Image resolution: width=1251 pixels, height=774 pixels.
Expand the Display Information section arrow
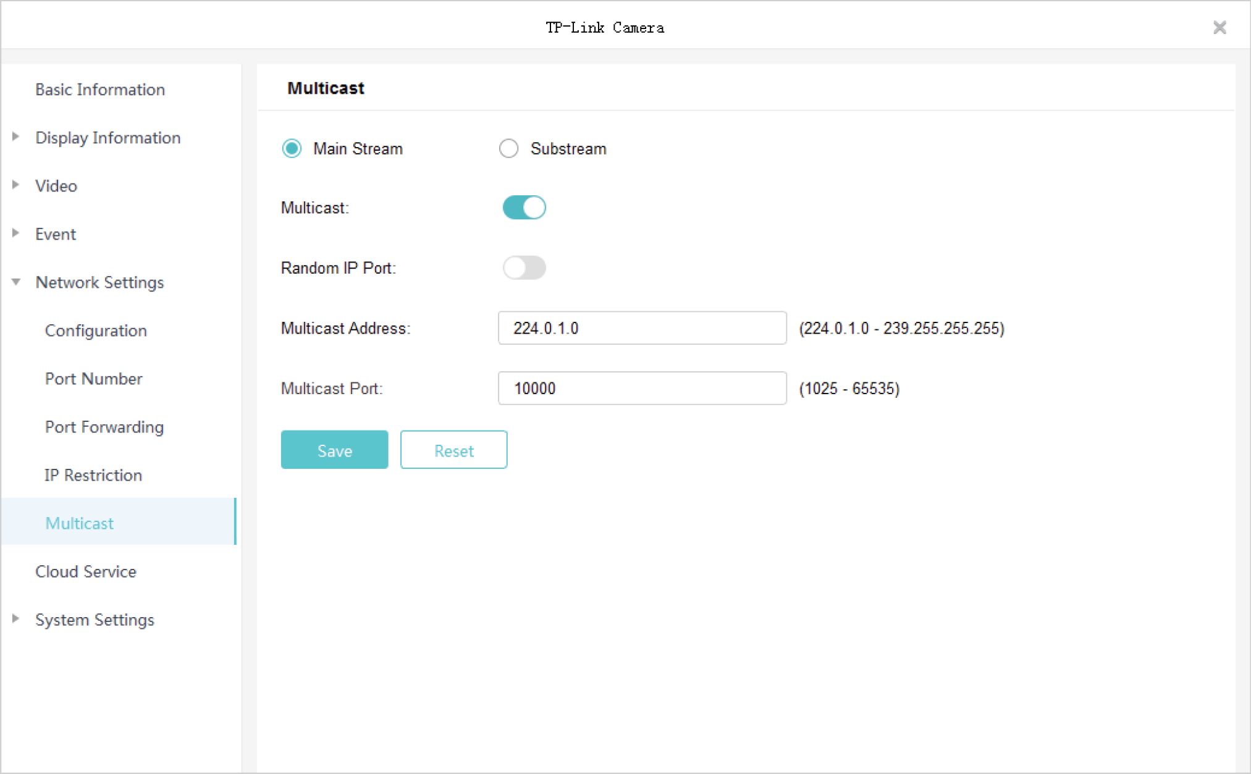click(16, 137)
